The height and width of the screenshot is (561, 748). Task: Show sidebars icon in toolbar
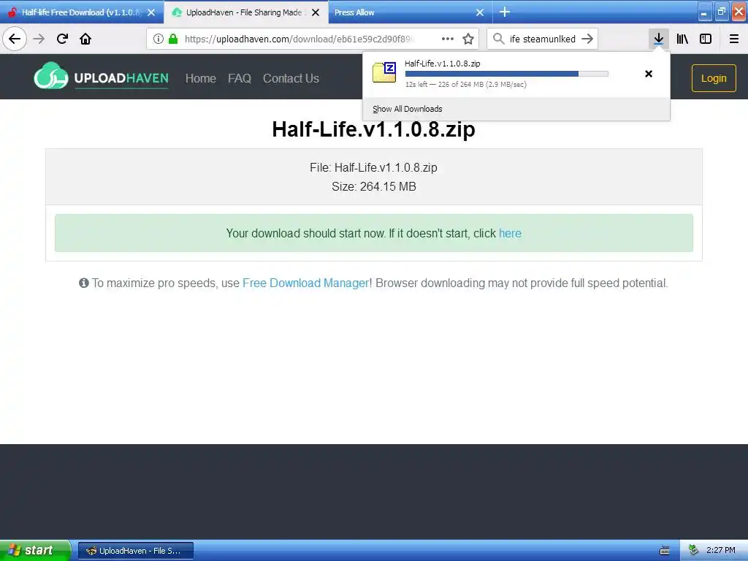706,39
